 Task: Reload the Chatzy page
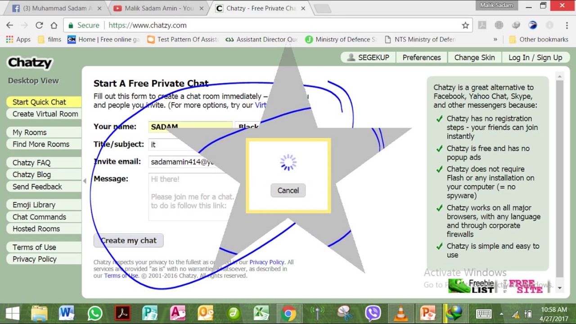pyautogui.click(x=39, y=25)
